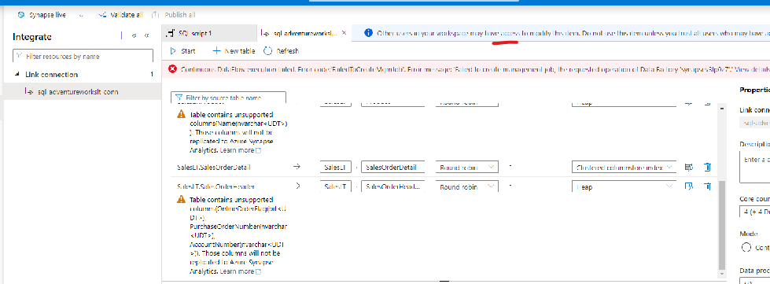Click the New table button

click(234, 51)
